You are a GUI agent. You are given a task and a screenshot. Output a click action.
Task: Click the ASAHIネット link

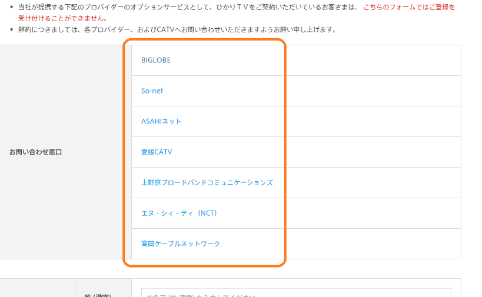point(161,121)
